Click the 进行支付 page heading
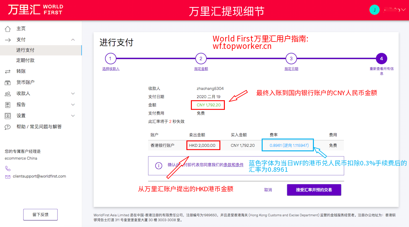This screenshot has width=409, height=227. click(x=116, y=42)
